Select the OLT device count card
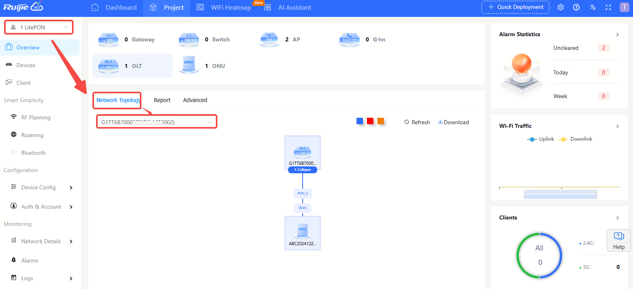633x289 pixels. [x=133, y=66]
